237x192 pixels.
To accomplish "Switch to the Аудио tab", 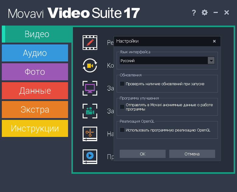I will pos(35,53).
